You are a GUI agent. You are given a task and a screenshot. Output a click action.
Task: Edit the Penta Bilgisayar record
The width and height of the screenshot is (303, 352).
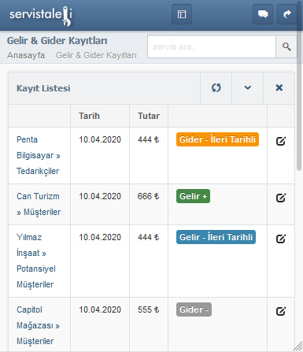tap(281, 141)
